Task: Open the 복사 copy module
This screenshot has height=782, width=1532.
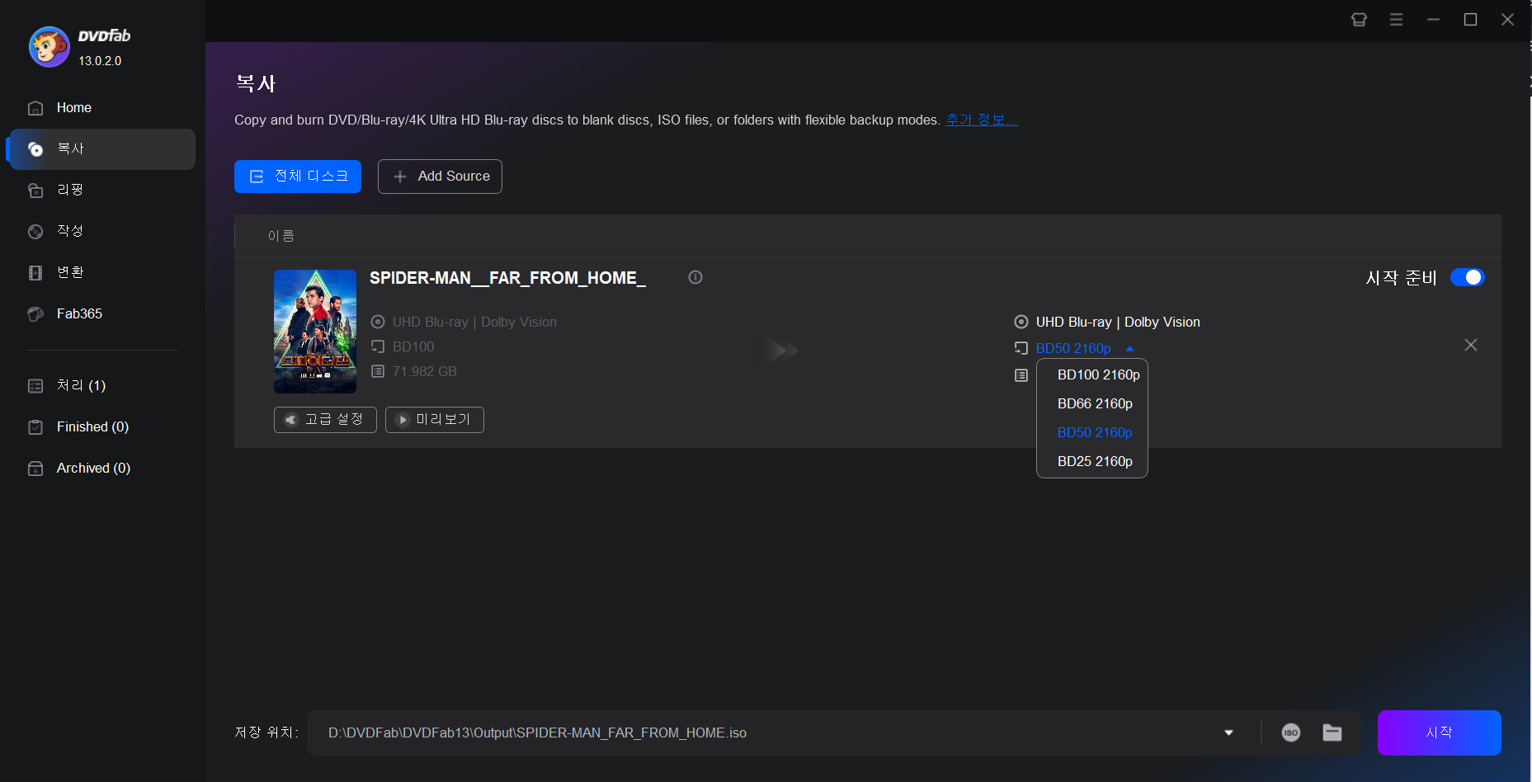Action: (102, 149)
